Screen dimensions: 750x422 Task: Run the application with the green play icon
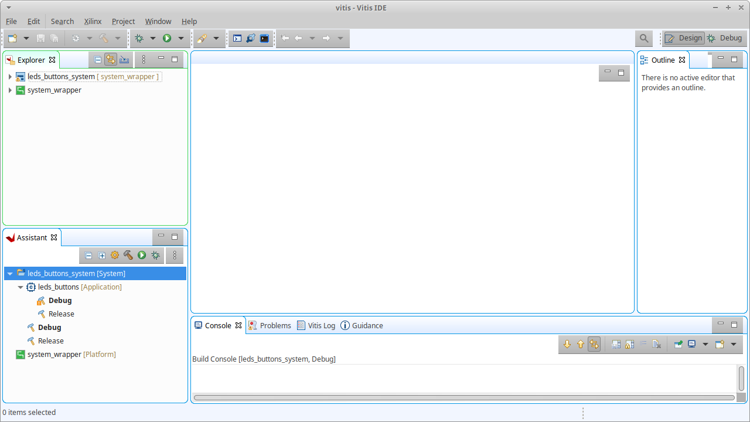pyautogui.click(x=167, y=38)
